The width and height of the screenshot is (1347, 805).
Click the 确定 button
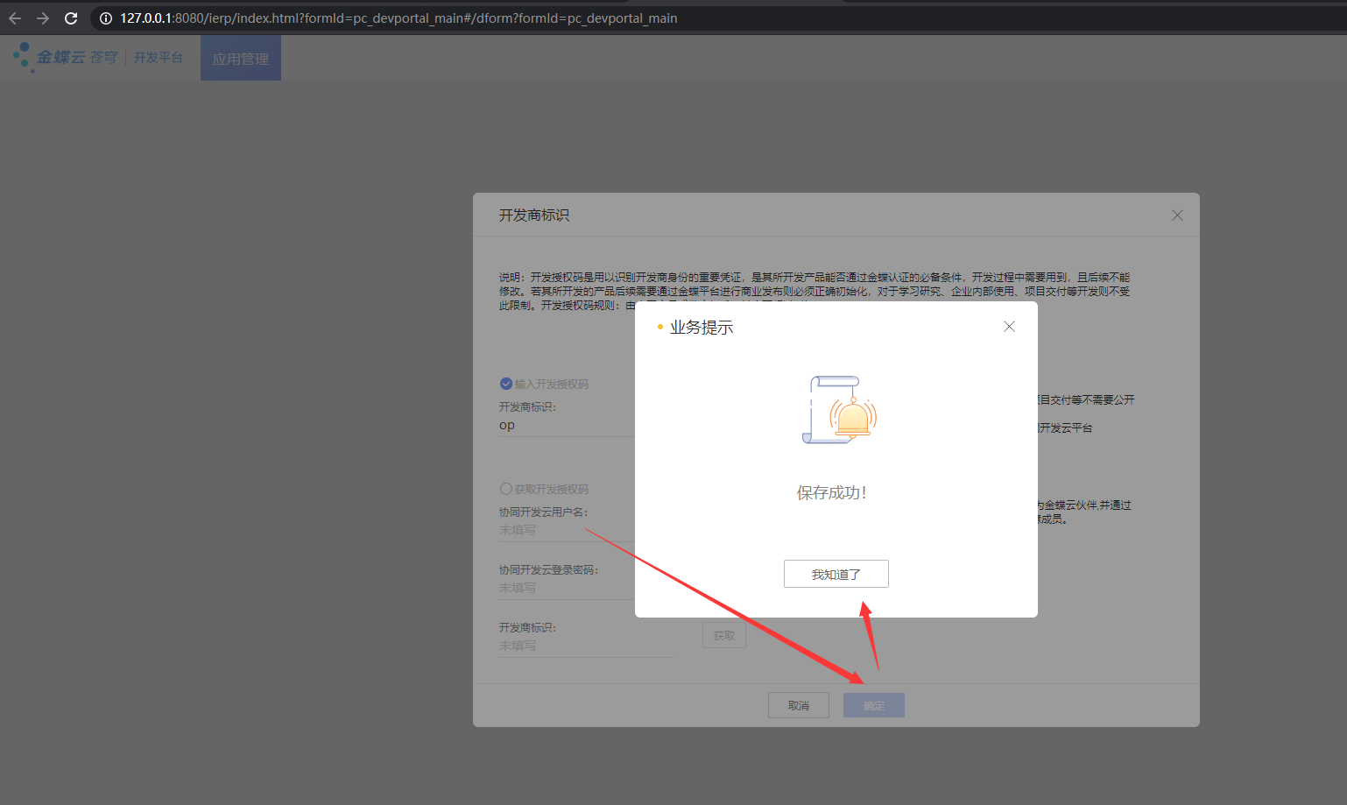(x=874, y=705)
